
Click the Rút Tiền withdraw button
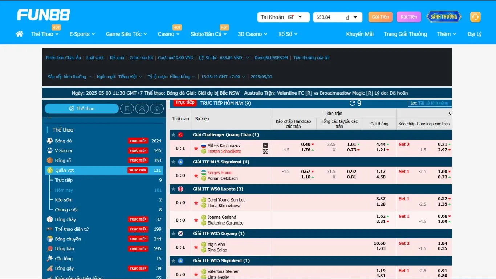click(x=409, y=17)
